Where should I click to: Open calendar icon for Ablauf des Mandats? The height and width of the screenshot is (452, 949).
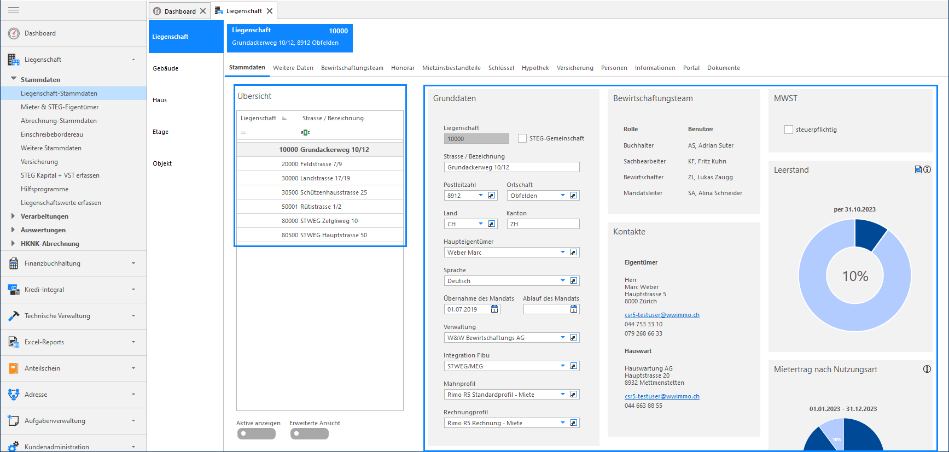(x=574, y=309)
